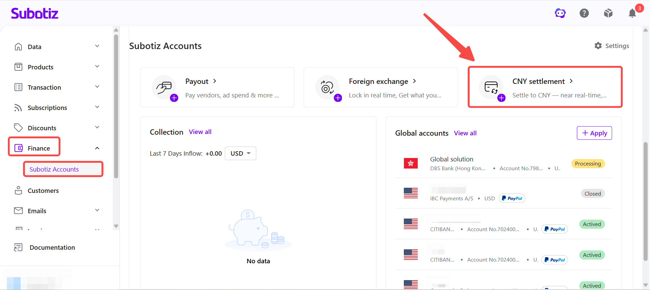This screenshot has width=650, height=290.
Task: Click the Account No.798... text
Action: point(521,168)
